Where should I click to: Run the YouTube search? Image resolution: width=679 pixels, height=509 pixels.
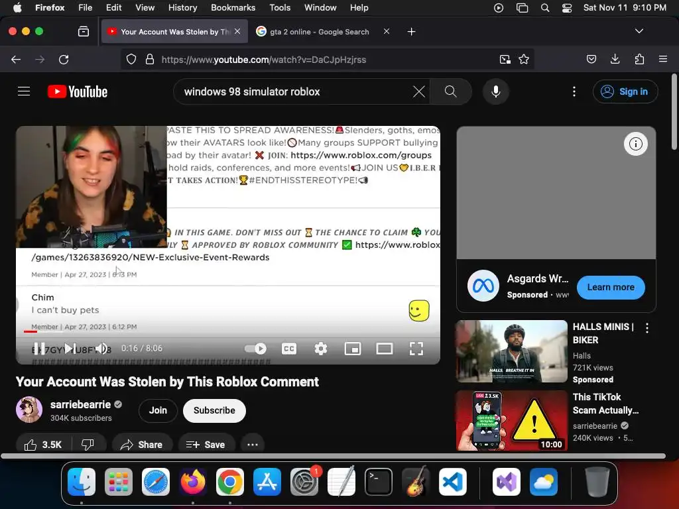point(451,91)
